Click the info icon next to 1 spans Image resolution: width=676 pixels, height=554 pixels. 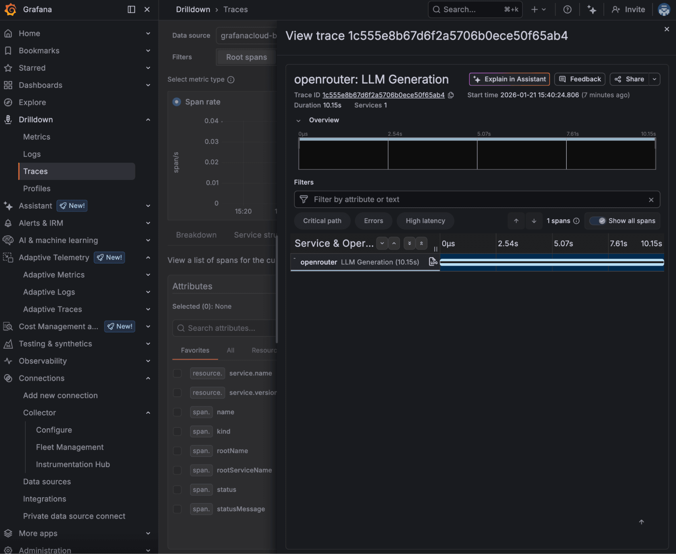pyautogui.click(x=577, y=221)
